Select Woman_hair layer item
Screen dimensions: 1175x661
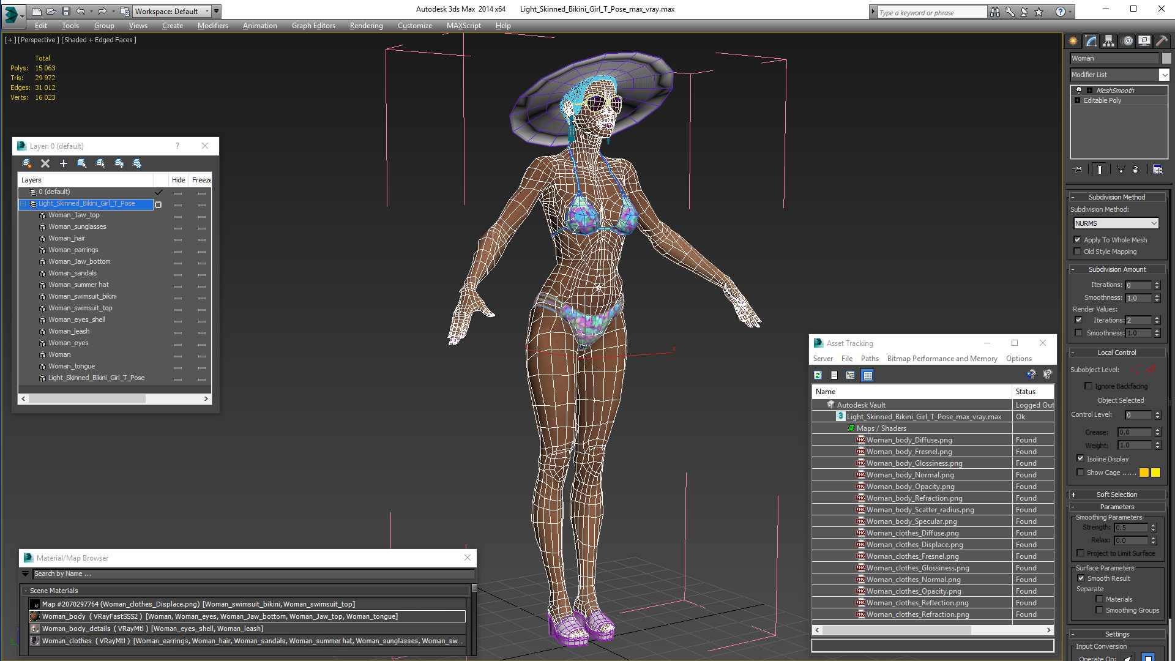[67, 238]
